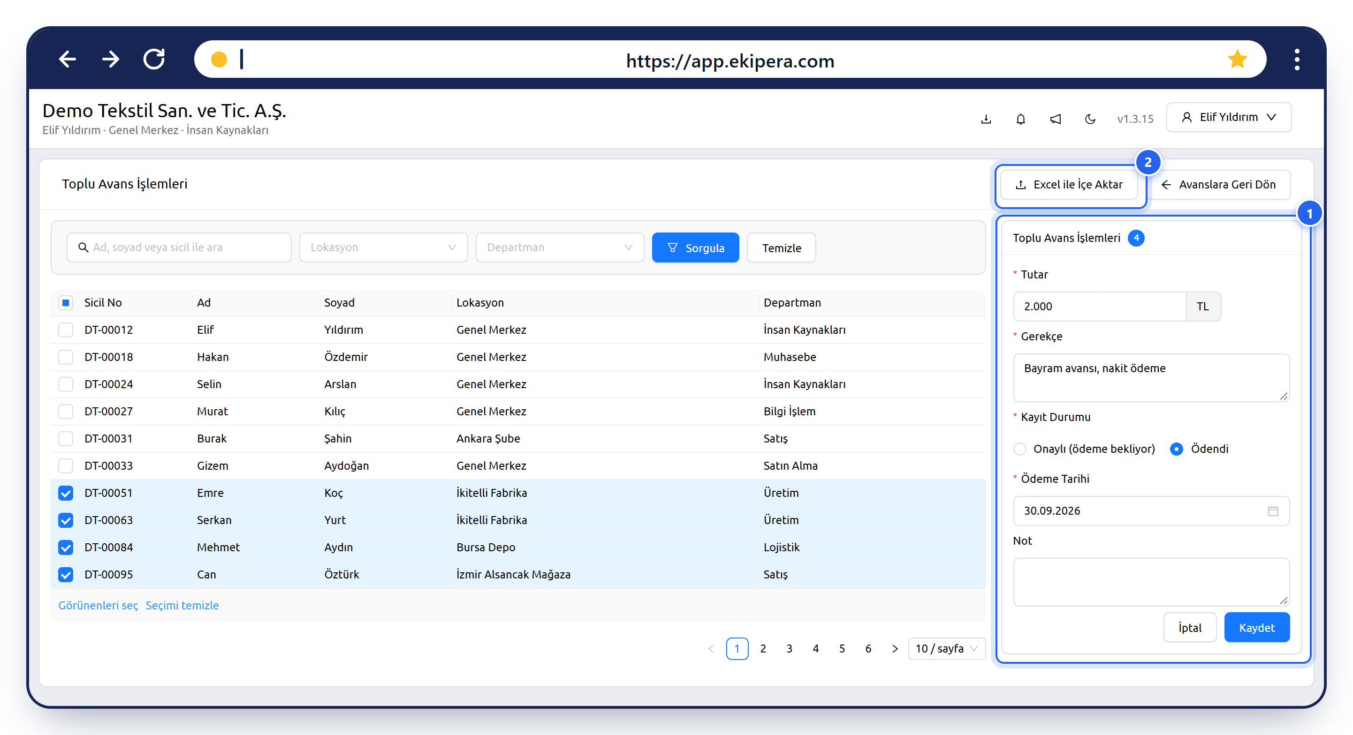Open the Lokasyon filter dropdown
Viewport: 1353px width, 735px height.
(x=383, y=247)
